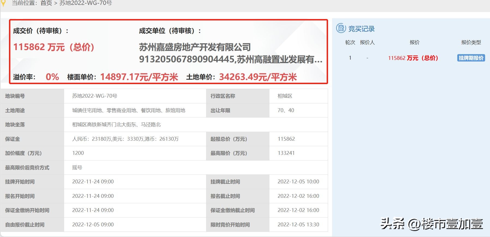The width and height of the screenshot is (490, 237).
Task: Click the 挂牌截止时间 value 2022-12-05 10:00
Action: click(298, 182)
